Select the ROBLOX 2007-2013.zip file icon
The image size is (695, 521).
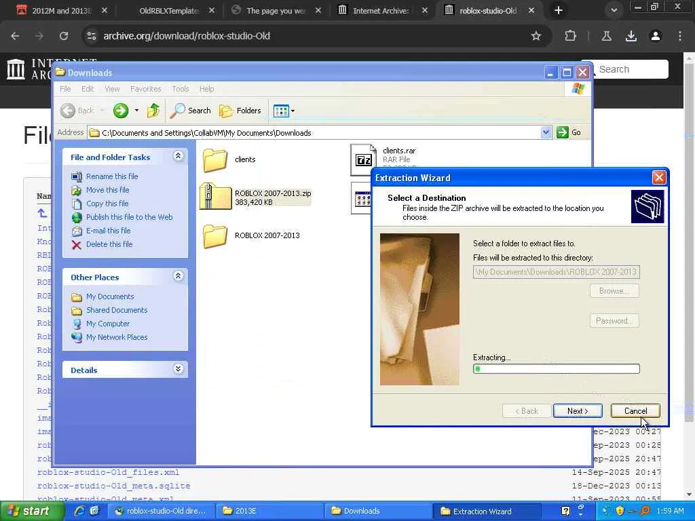(x=215, y=196)
